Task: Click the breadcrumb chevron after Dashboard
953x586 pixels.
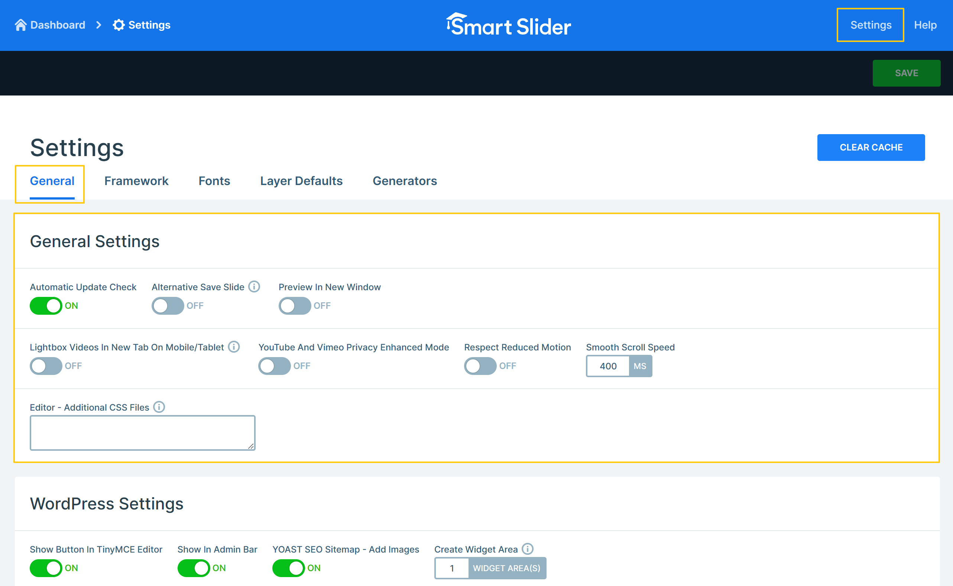Action: click(99, 25)
